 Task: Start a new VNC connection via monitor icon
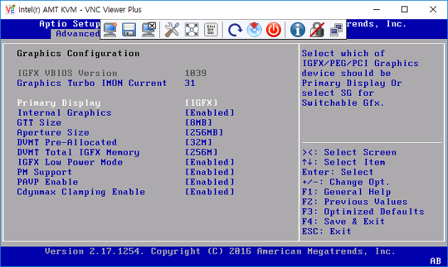click(x=110, y=29)
